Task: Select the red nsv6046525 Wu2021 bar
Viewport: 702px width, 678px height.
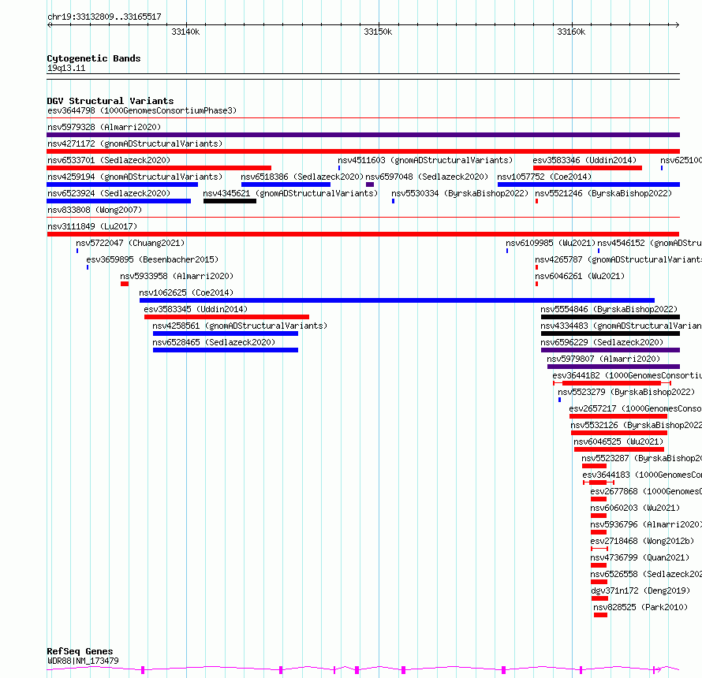Action: [618, 449]
